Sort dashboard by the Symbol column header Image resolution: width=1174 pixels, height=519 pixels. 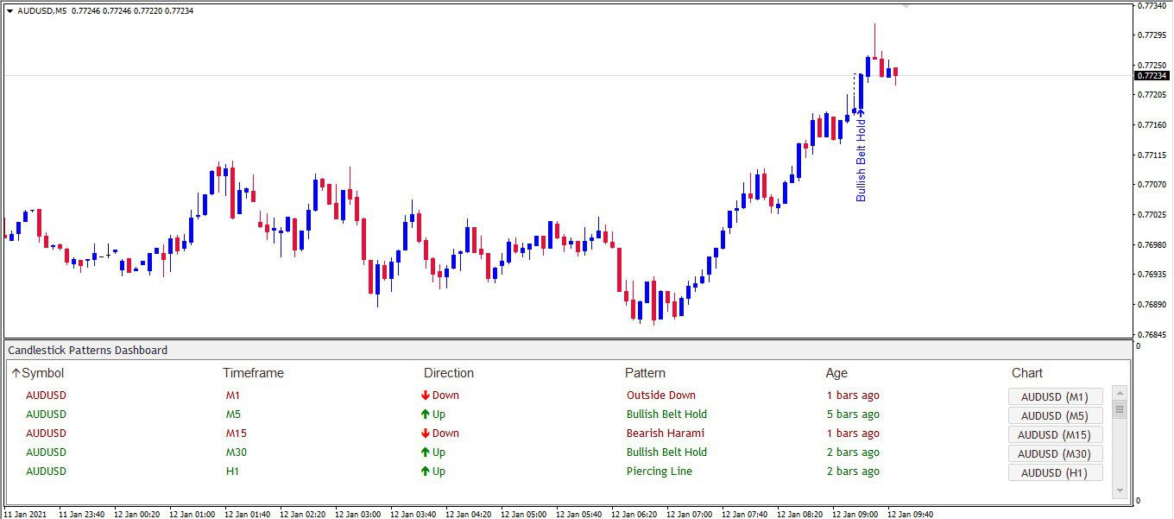38,373
